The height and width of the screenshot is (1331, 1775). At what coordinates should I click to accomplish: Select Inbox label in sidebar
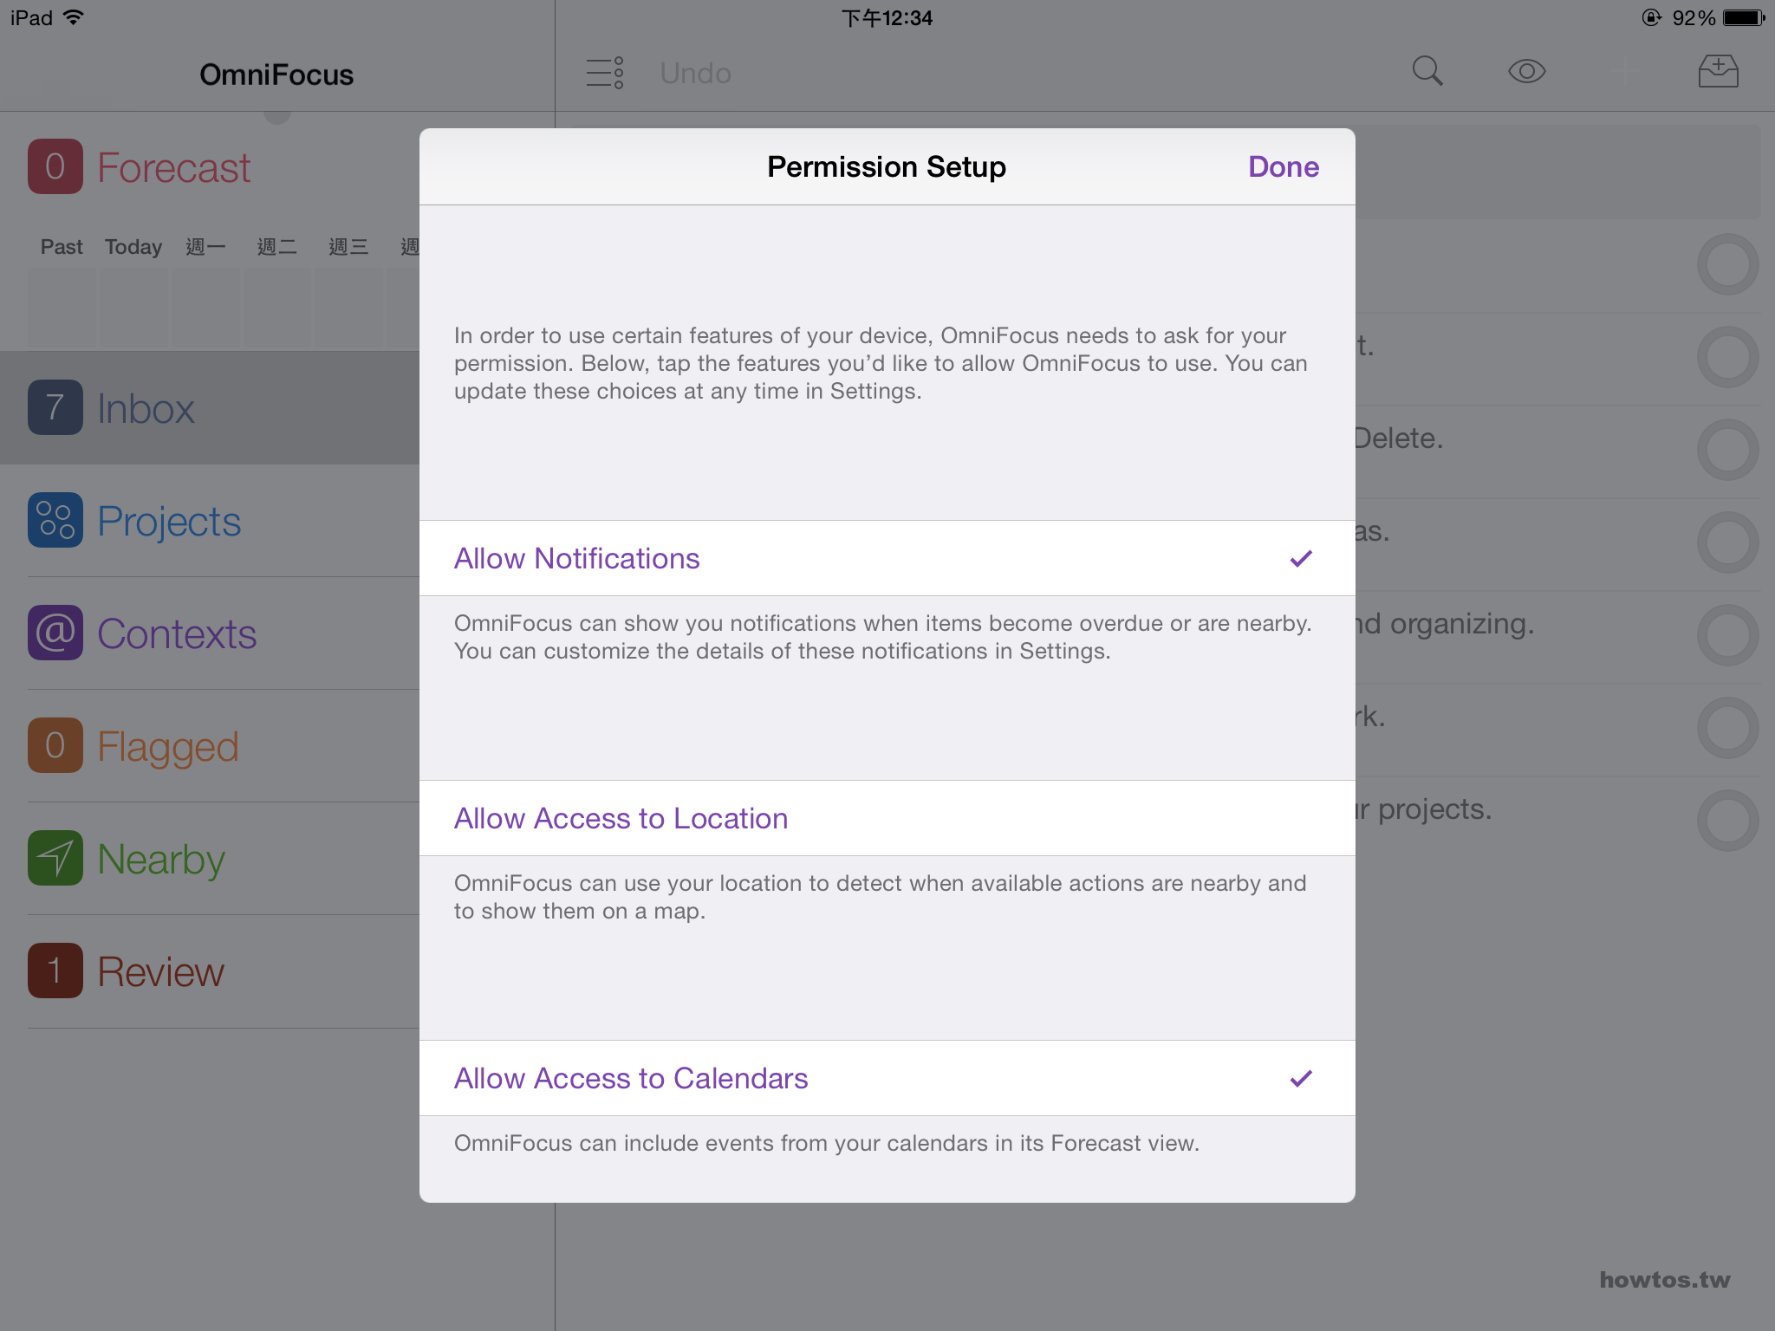146,409
